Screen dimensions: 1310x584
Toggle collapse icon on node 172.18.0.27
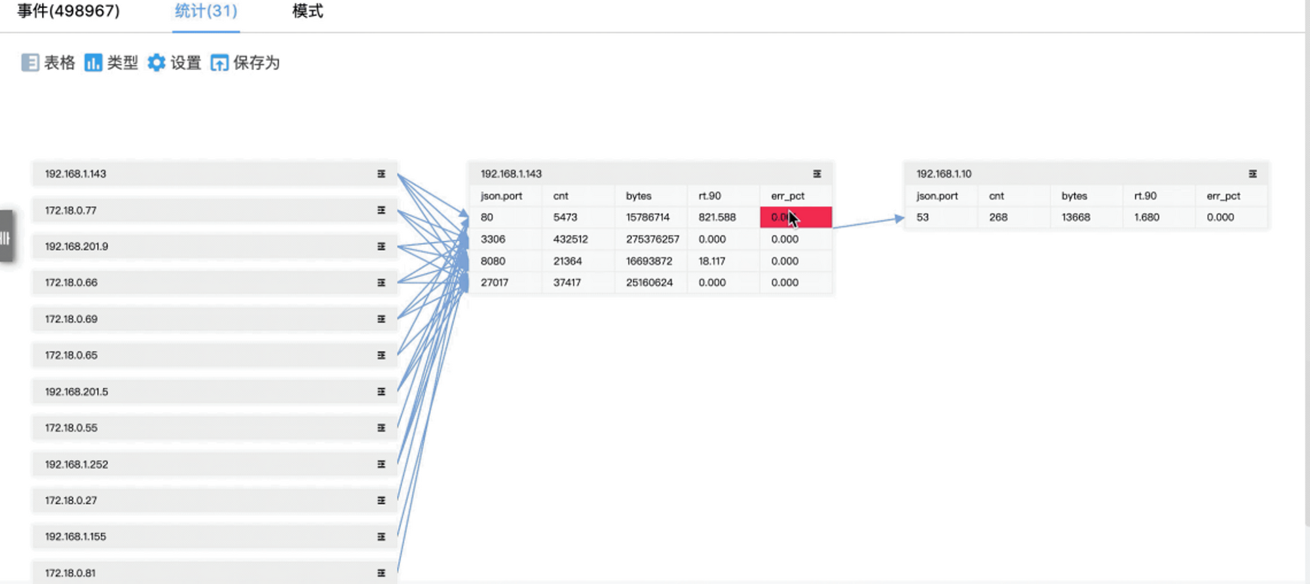[381, 501]
